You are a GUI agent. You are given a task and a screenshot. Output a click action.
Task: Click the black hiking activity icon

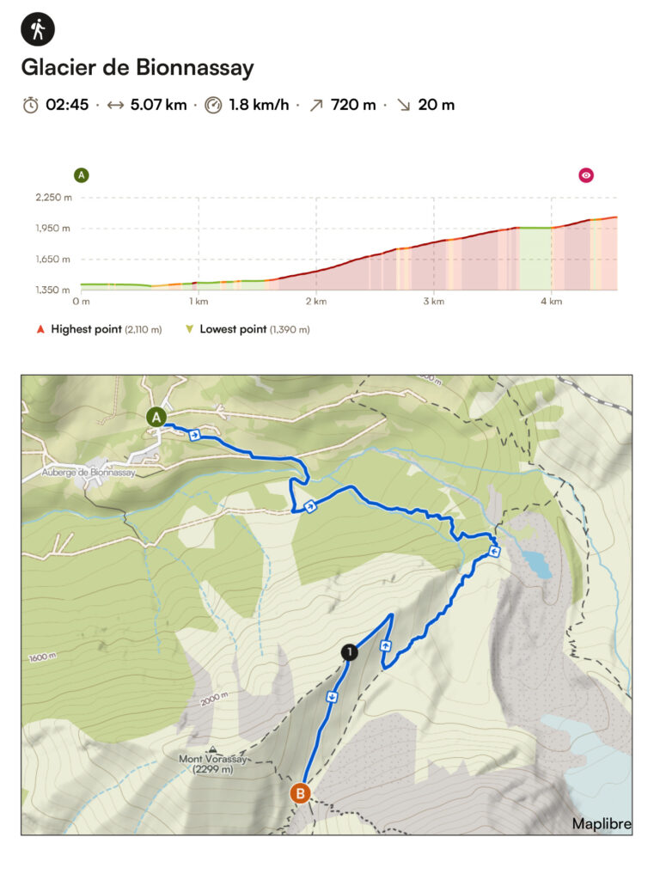pyautogui.click(x=38, y=29)
